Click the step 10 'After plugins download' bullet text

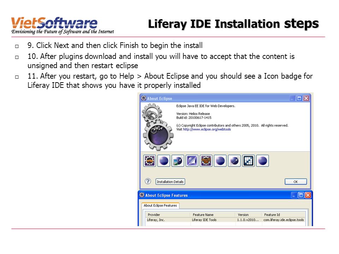161,61
